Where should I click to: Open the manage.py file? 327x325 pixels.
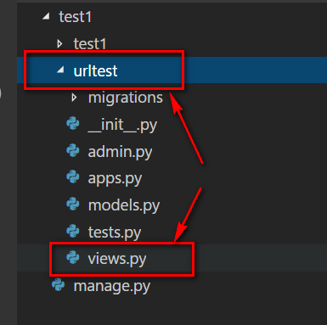pyautogui.click(x=112, y=286)
